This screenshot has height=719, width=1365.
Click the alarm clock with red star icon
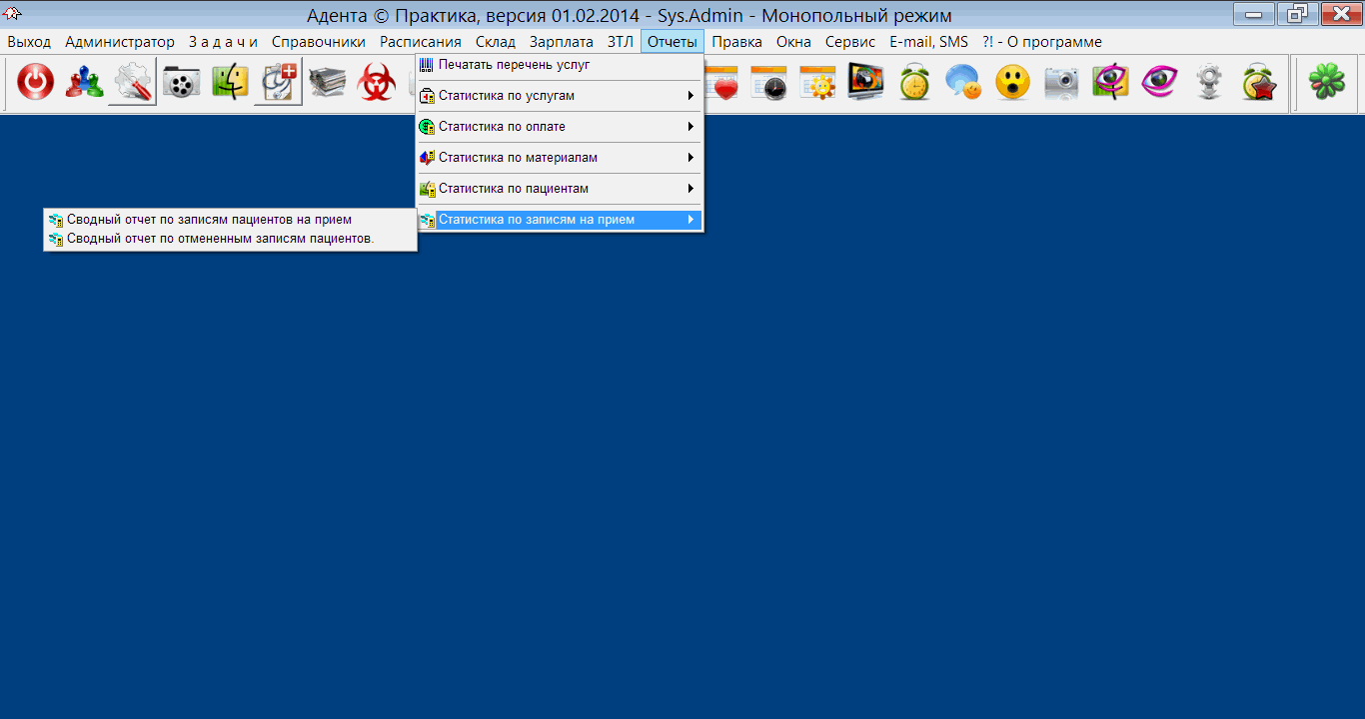(1259, 83)
